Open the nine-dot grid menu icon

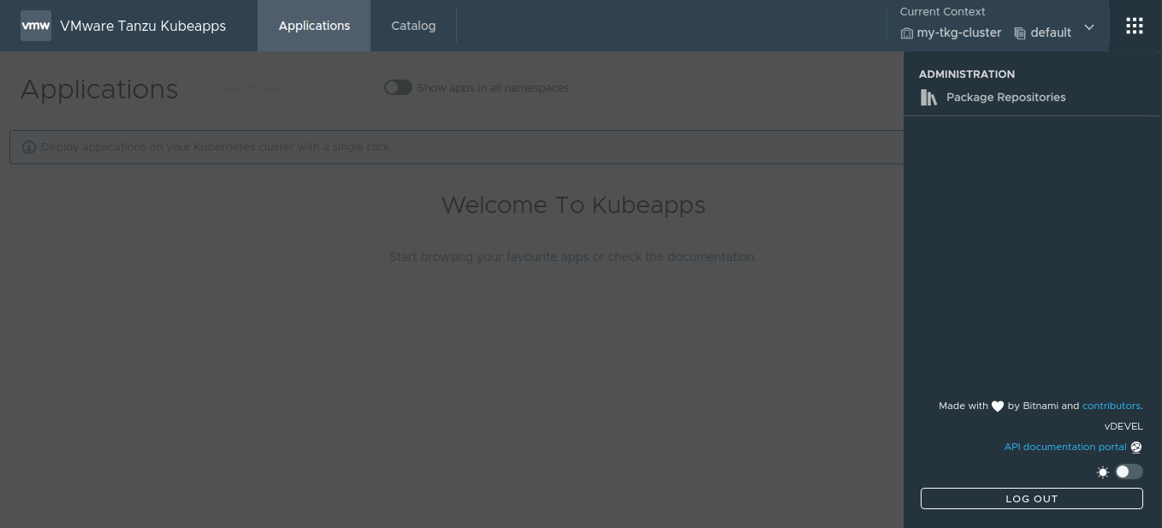pyautogui.click(x=1134, y=26)
